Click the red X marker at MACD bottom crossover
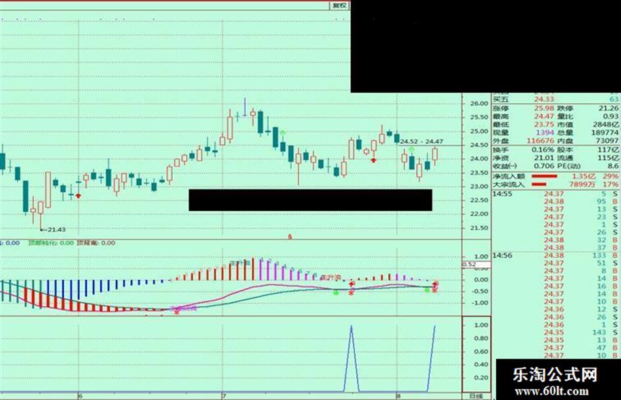Screen dimensions: 621x400 pyautogui.click(x=177, y=313)
